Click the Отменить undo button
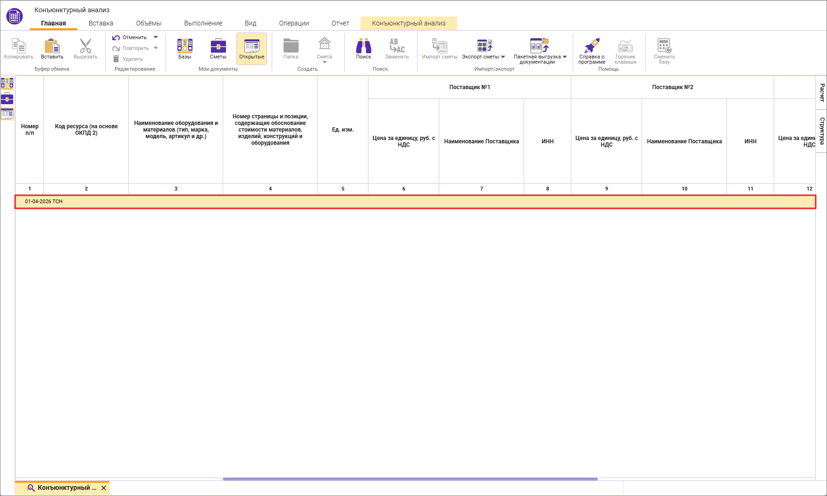This screenshot has width=827, height=496. (x=130, y=37)
